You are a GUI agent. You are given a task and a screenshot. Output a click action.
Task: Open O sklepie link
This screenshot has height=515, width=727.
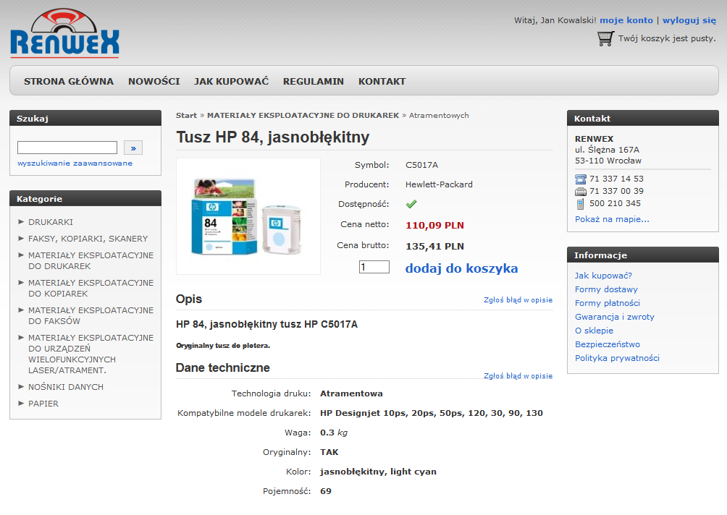pos(594,331)
